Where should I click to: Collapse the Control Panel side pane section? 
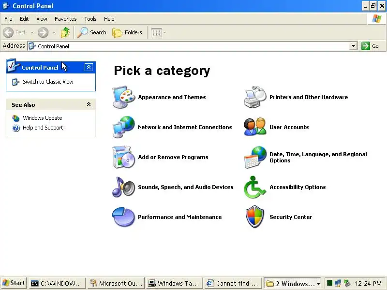click(89, 67)
